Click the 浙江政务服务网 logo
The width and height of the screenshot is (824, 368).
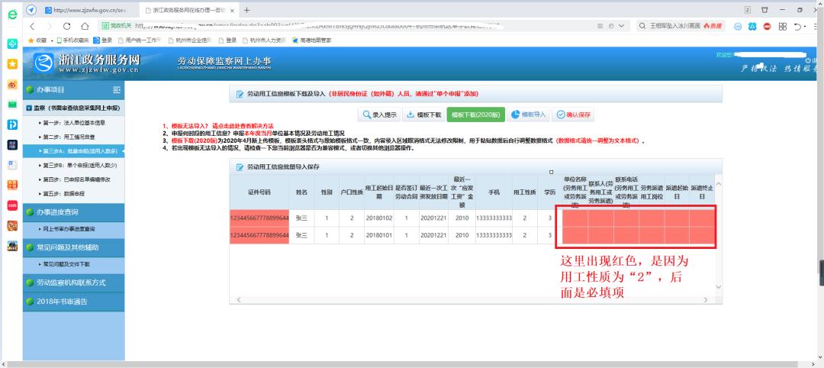click(87, 63)
